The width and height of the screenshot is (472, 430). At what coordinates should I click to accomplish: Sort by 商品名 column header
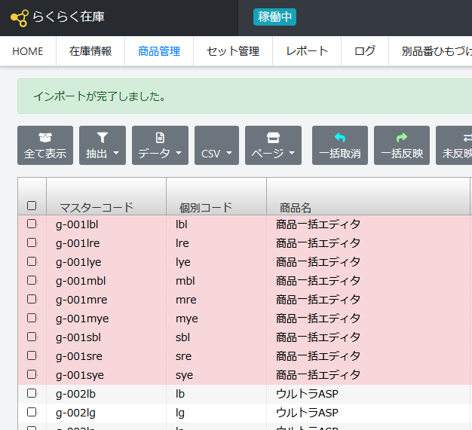coord(296,208)
